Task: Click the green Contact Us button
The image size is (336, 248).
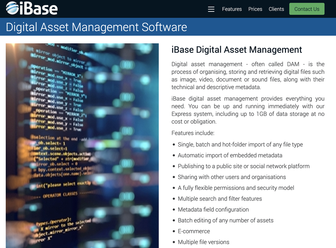Action: (x=307, y=9)
